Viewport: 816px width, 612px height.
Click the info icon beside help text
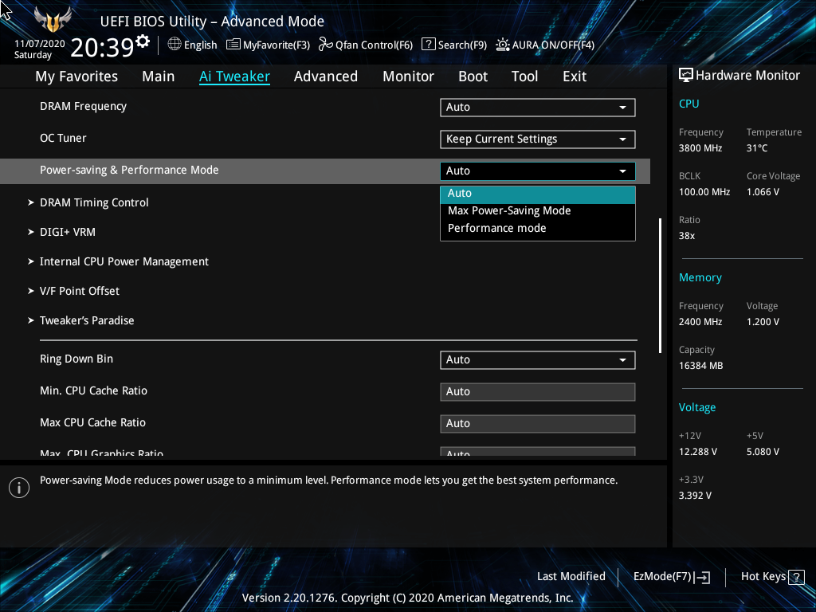(x=19, y=488)
